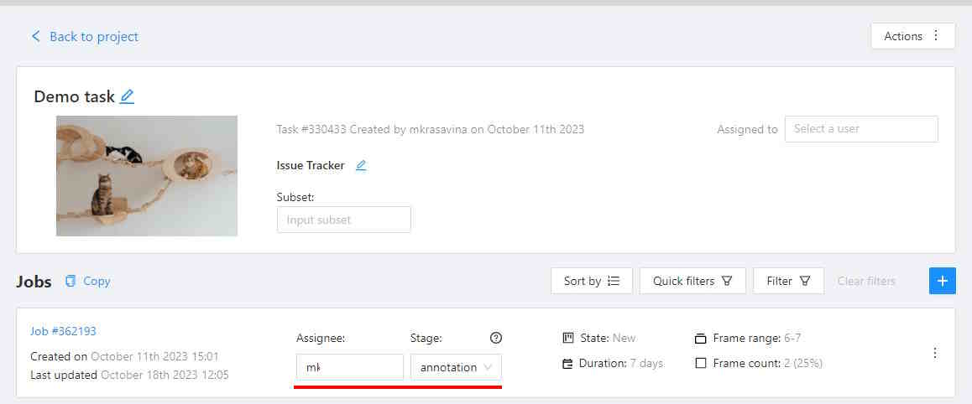Screen dimensions: 972x404
Task: Click the Frame count square icon
Action: [x=700, y=364]
